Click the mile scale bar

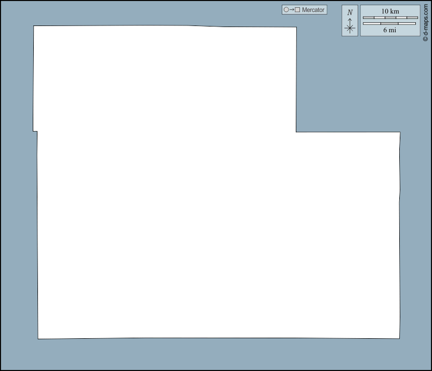390,23
